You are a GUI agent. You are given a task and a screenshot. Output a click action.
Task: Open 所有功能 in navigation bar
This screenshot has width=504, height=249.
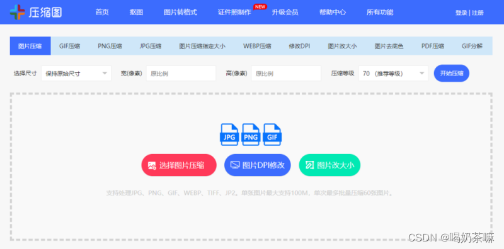tap(380, 13)
